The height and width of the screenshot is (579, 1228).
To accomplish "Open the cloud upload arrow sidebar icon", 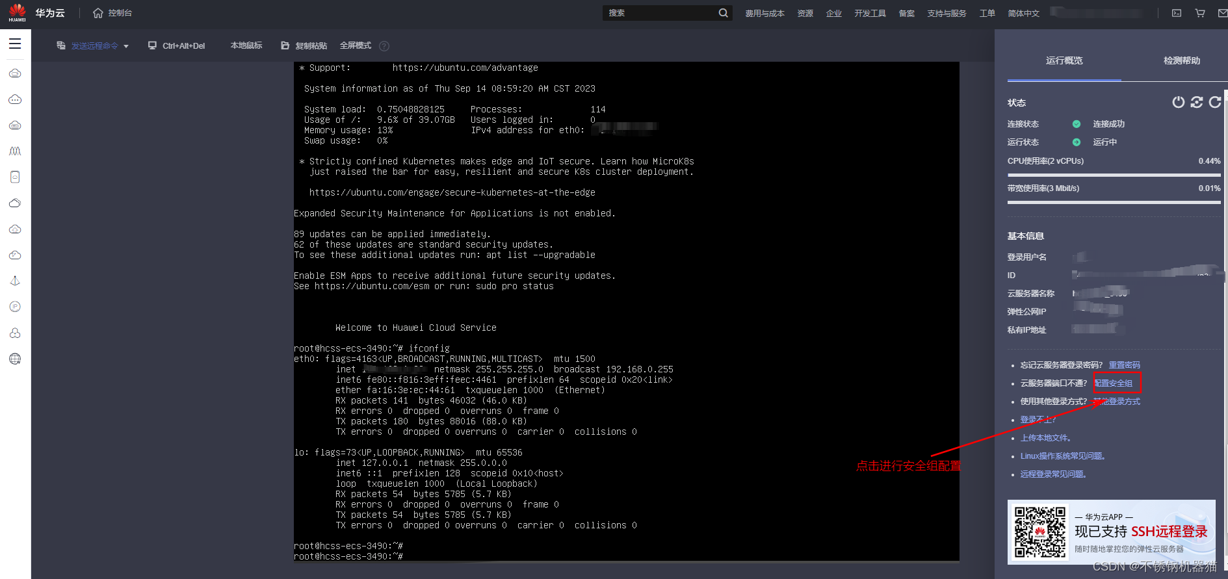I will tap(15, 229).
